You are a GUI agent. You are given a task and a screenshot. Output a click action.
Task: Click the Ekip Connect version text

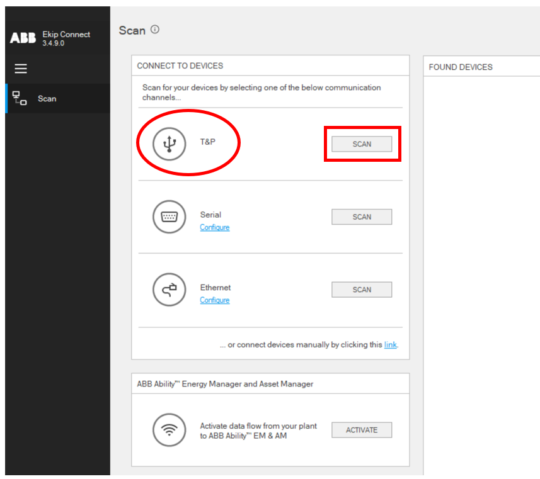tap(54, 43)
